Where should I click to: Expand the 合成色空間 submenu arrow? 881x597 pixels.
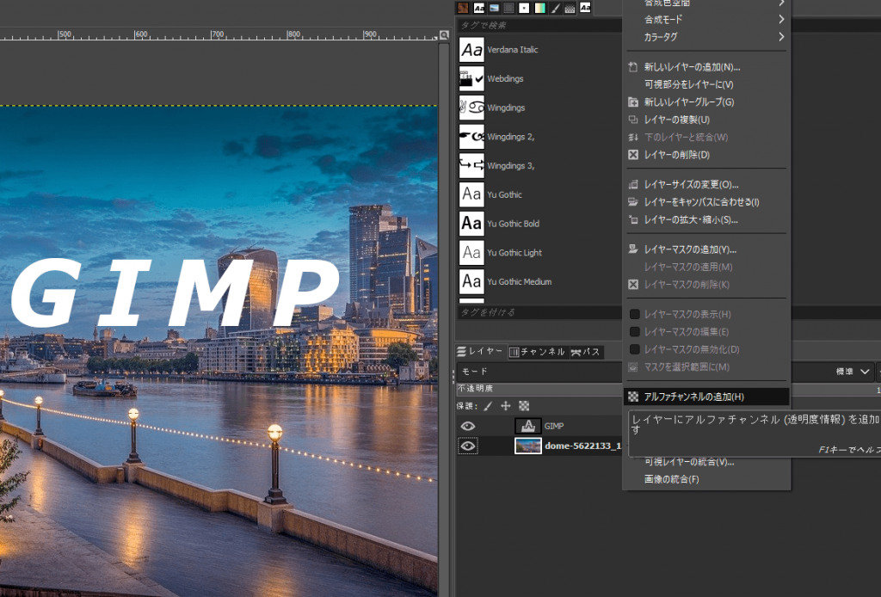click(x=781, y=3)
